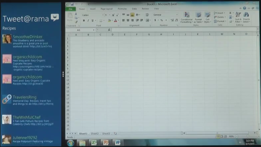The width and height of the screenshot is (261, 147).
Task: Select the Sheet2 worksheet tab
Action: (x=95, y=133)
